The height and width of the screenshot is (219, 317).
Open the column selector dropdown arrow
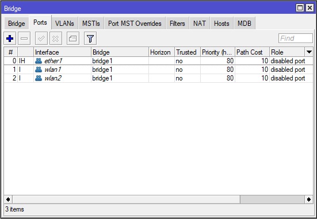(x=309, y=52)
